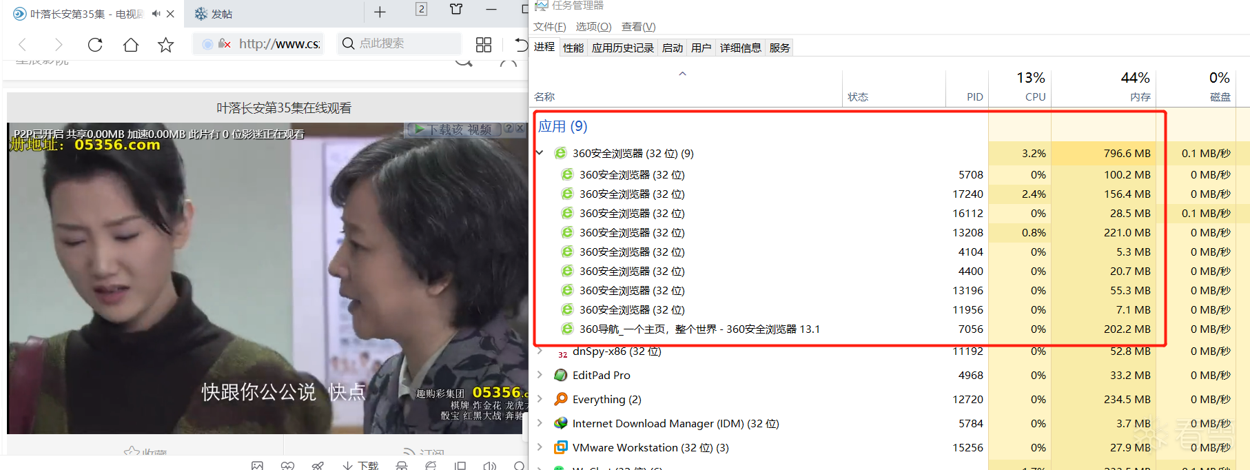Open the 查看(V) menu in Task Manager
This screenshot has height=470, width=1250.
639,26
